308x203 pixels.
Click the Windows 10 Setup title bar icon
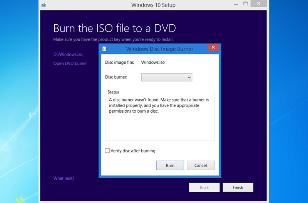[x=44, y=5]
